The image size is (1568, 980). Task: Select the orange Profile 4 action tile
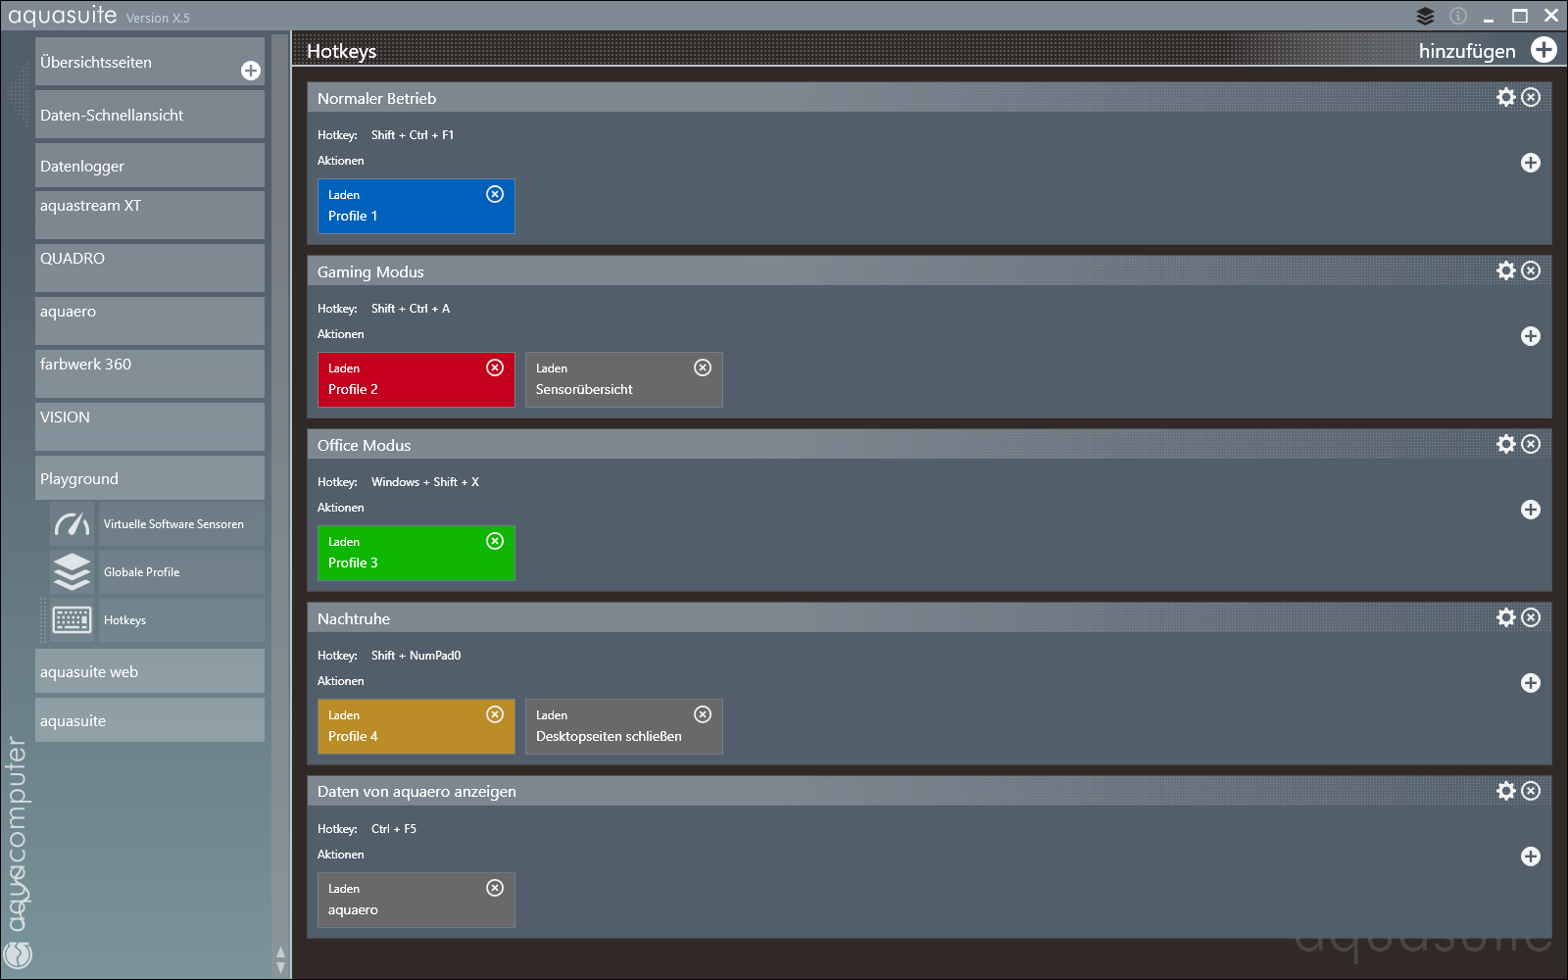416,726
